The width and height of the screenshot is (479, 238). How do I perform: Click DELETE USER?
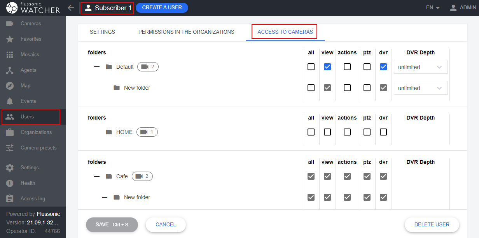coord(432,224)
